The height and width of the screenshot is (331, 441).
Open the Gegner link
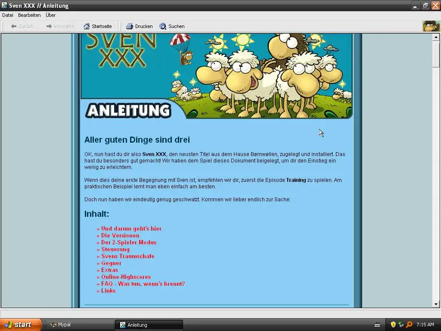(x=111, y=263)
